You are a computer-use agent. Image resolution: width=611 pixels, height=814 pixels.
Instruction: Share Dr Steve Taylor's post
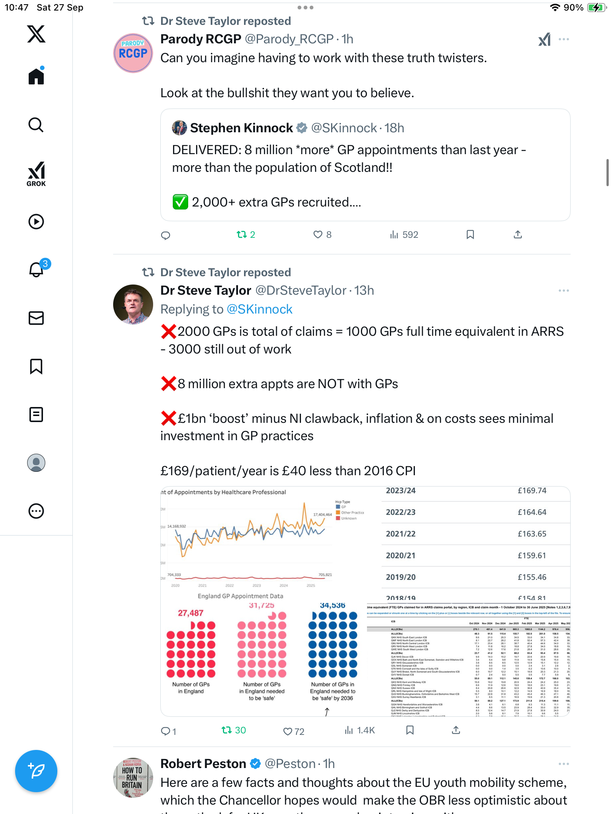(x=456, y=731)
